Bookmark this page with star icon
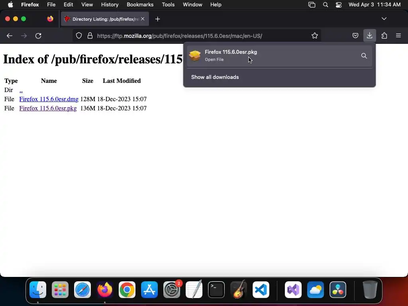The height and width of the screenshot is (306, 408). [315, 35]
